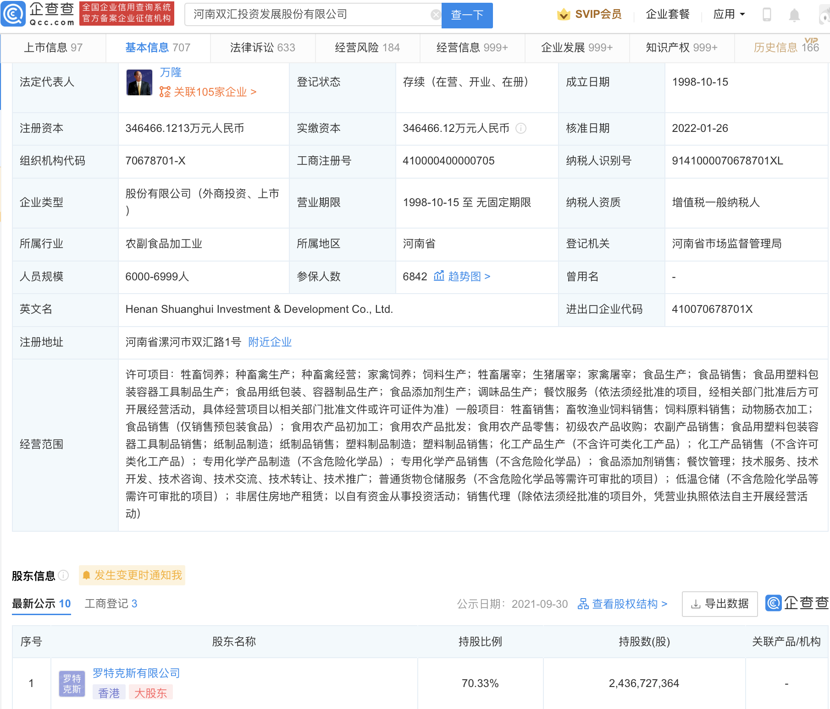Clear the search box with X icon
830x709 pixels.
436,15
